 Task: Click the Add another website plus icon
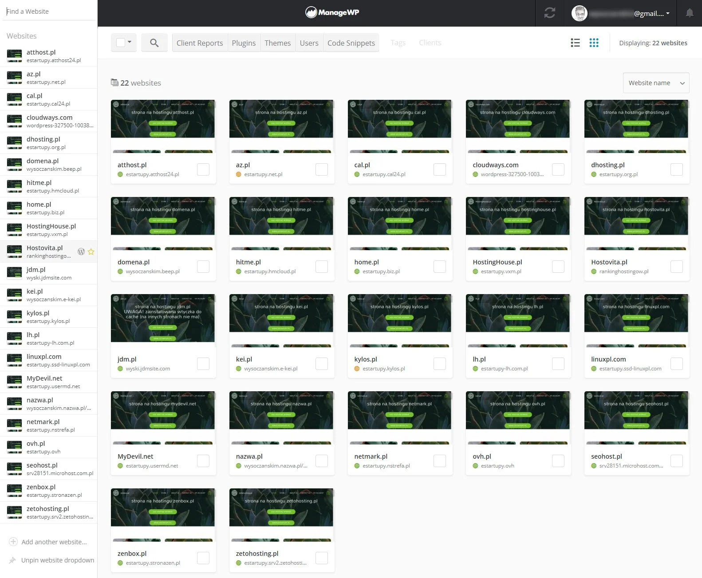point(13,542)
